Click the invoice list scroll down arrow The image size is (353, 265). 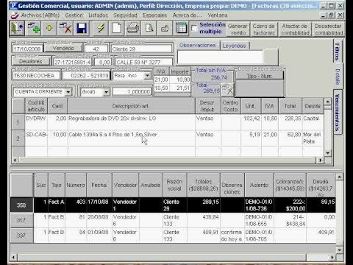340,250
